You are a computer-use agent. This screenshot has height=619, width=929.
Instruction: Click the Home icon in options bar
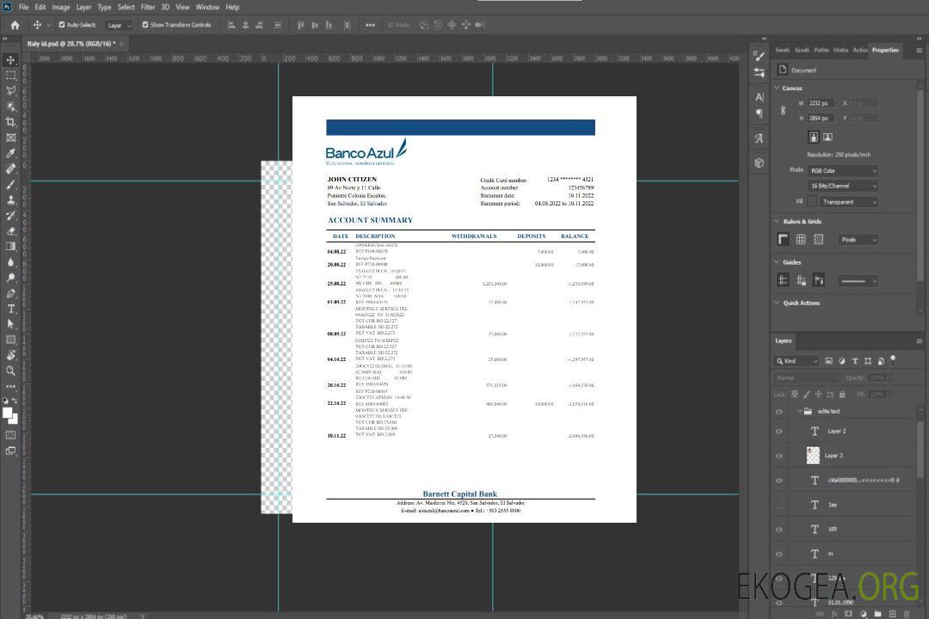[x=15, y=25]
